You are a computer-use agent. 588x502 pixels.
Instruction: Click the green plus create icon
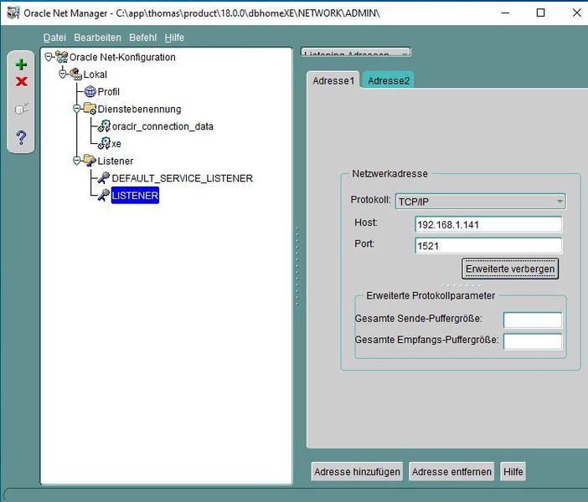tap(21, 64)
